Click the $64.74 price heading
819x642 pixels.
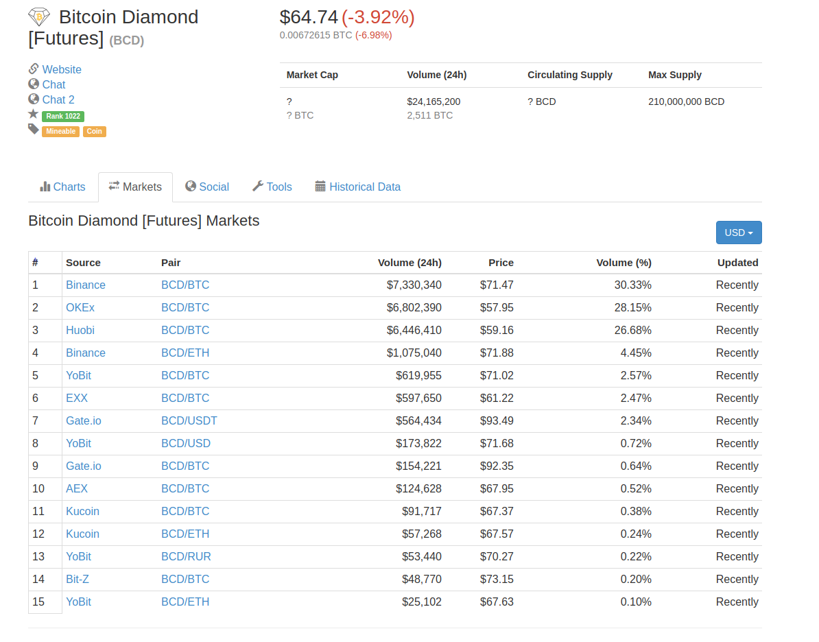[x=309, y=17]
